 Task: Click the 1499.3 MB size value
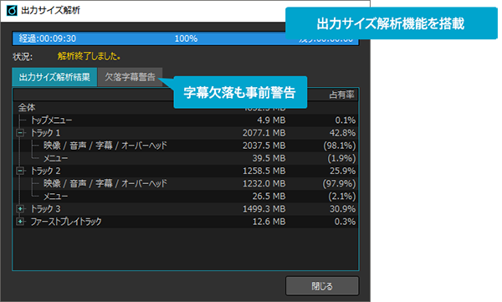(264, 209)
